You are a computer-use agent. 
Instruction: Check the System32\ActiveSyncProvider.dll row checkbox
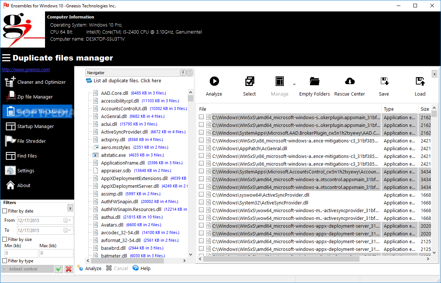tap(201, 202)
